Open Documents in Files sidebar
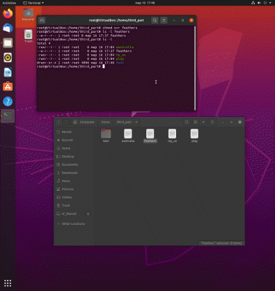 (x=74, y=164)
